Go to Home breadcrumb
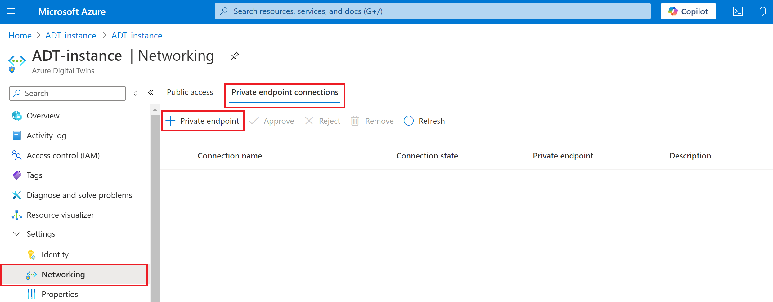The image size is (773, 302). pyautogui.click(x=20, y=35)
